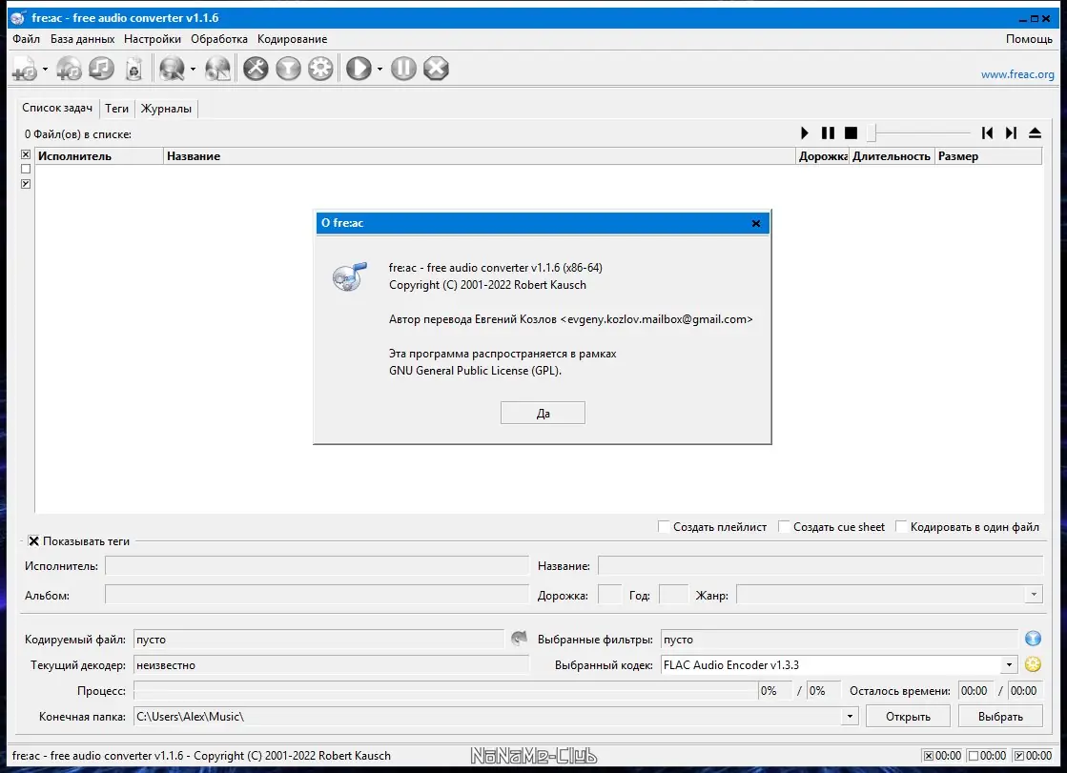Click the skip-to-file icon beside Кодируемый файл

click(x=520, y=639)
